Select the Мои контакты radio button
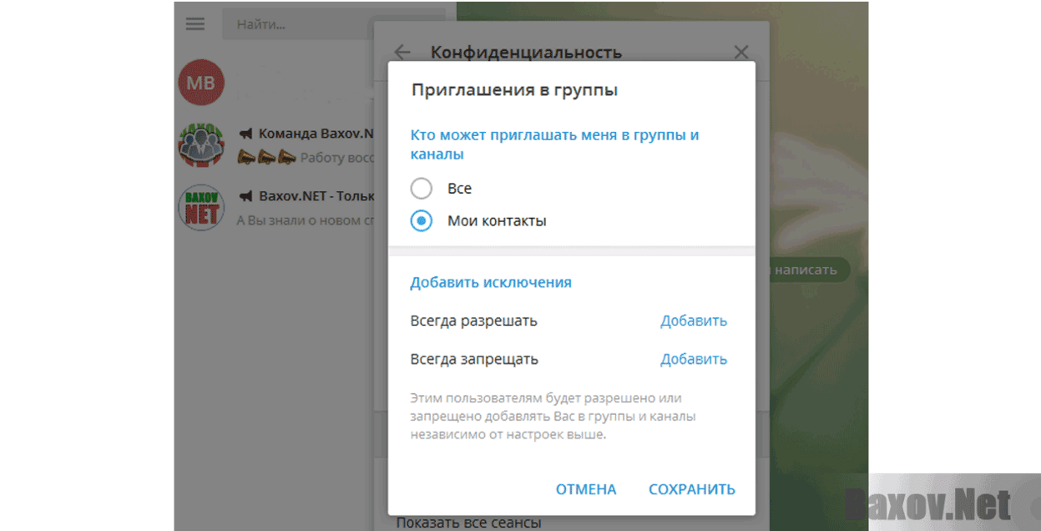Screen dimensions: 1041x531 click(x=421, y=220)
